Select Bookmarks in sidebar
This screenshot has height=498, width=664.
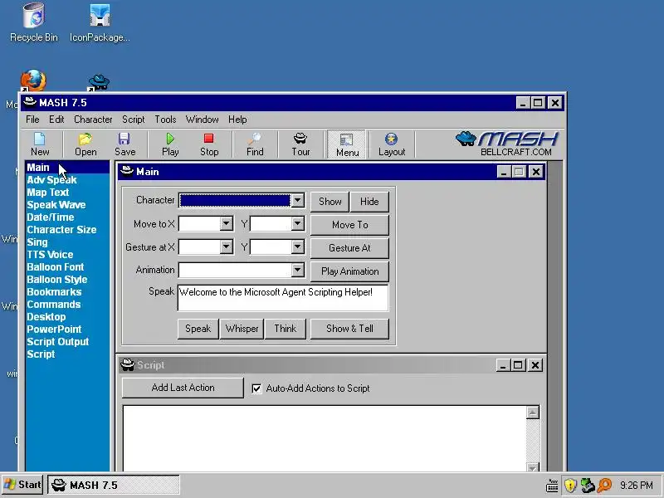(x=54, y=292)
